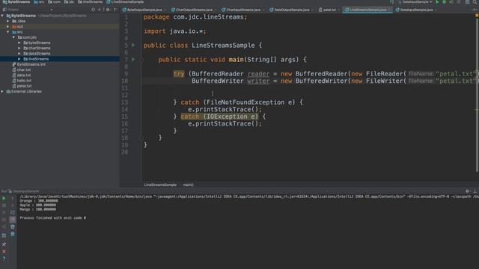
Task: Click the lineStreams breadcrumb in the navigation bar
Action: pos(91,2)
